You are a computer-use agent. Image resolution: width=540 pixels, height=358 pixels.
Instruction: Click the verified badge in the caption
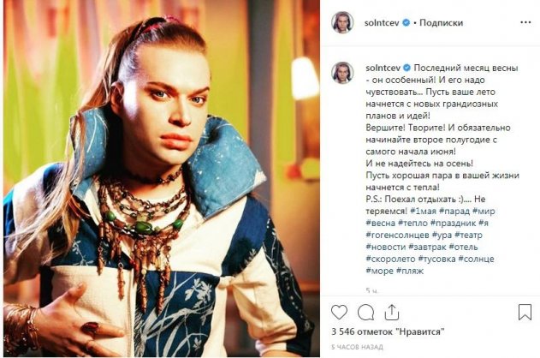pyautogui.click(x=407, y=68)
